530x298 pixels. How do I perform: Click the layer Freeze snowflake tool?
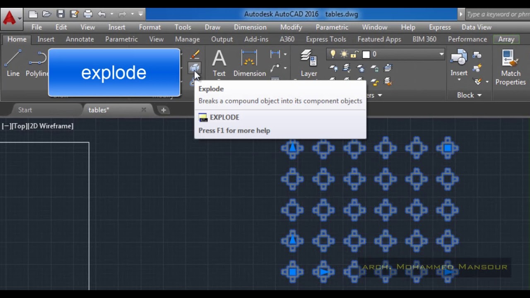coord(361,68)
